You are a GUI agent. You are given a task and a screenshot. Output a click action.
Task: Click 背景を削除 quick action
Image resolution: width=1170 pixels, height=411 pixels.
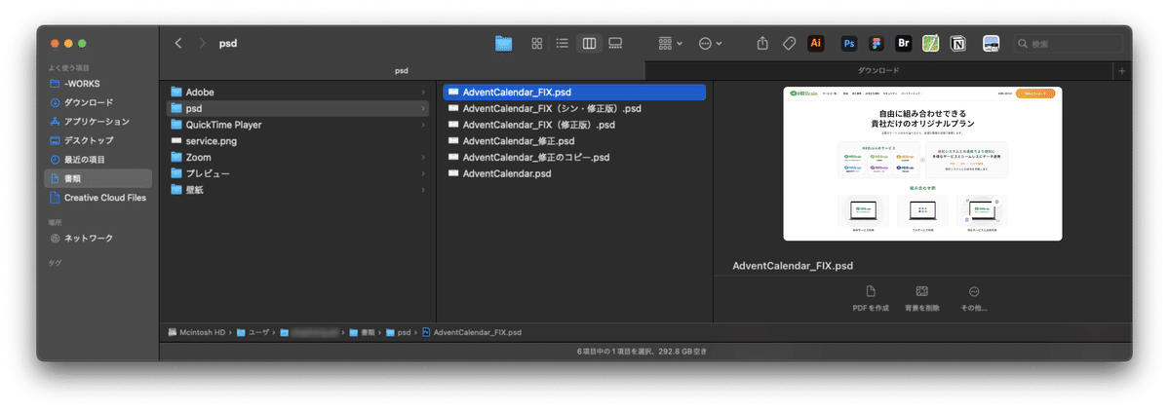pyautogui.click(x=921, y=298)
